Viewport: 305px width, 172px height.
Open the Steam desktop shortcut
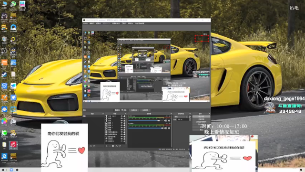click(x=4, y=75)
